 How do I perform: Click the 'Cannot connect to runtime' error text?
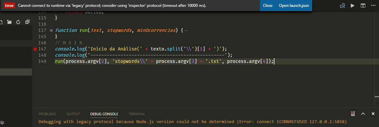(x=112, y=6)
